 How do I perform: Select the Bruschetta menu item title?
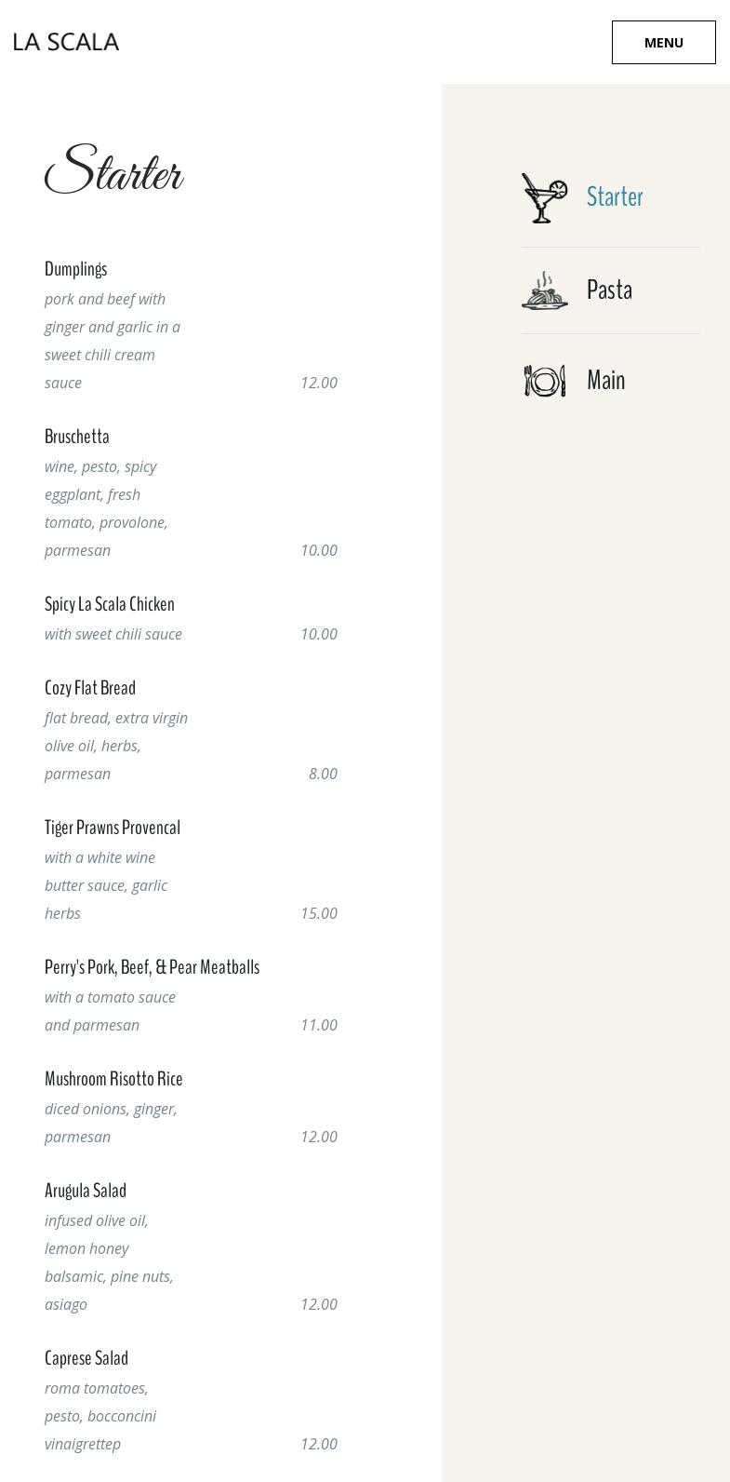77,437
